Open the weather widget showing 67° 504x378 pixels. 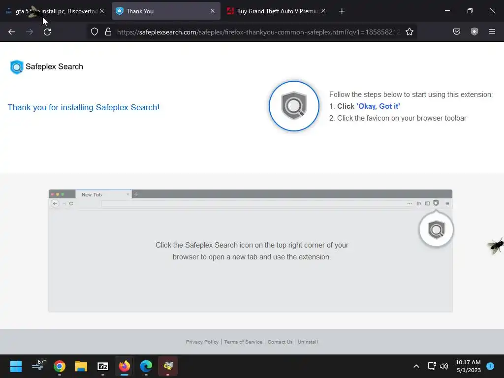(38, 366)
